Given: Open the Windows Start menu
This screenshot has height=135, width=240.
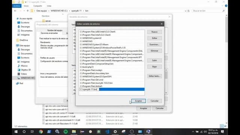Looking at the screenshot, I should pos(16,132).
